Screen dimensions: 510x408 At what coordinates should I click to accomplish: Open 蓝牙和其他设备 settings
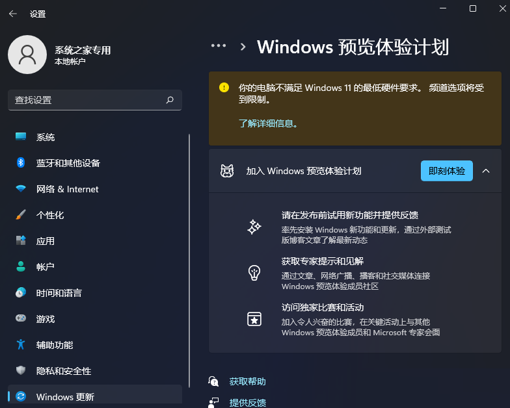(x=95, y=163)
